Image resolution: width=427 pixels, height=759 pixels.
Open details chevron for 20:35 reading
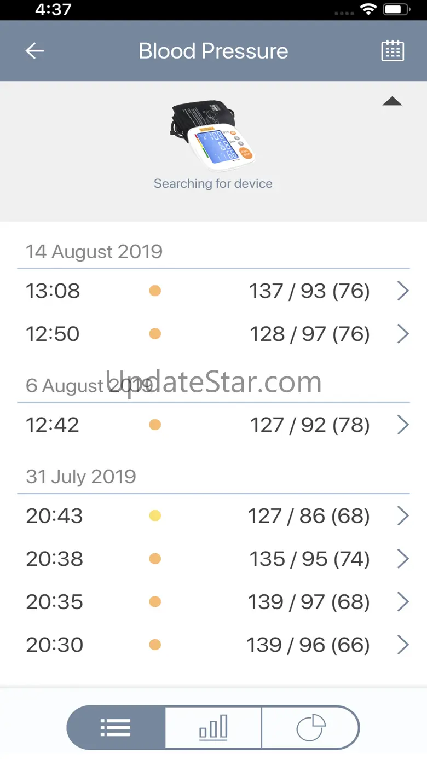click(403, 602)
